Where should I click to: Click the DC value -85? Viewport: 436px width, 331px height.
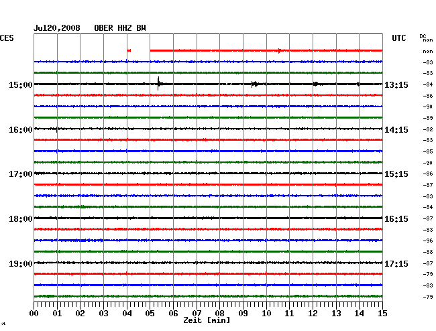[x=428, y=151]
